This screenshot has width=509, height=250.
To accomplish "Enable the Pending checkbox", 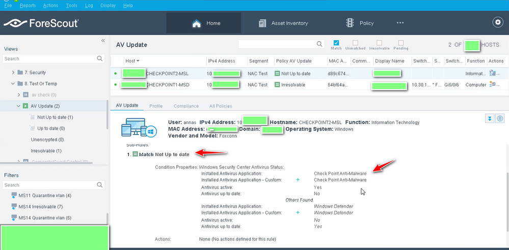I will tap(401, 43).
